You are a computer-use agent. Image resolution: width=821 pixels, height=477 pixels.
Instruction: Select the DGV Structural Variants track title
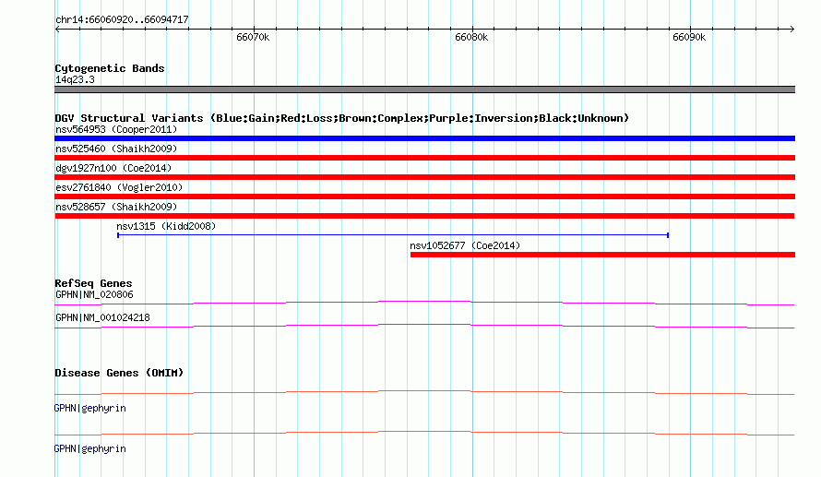341,118
